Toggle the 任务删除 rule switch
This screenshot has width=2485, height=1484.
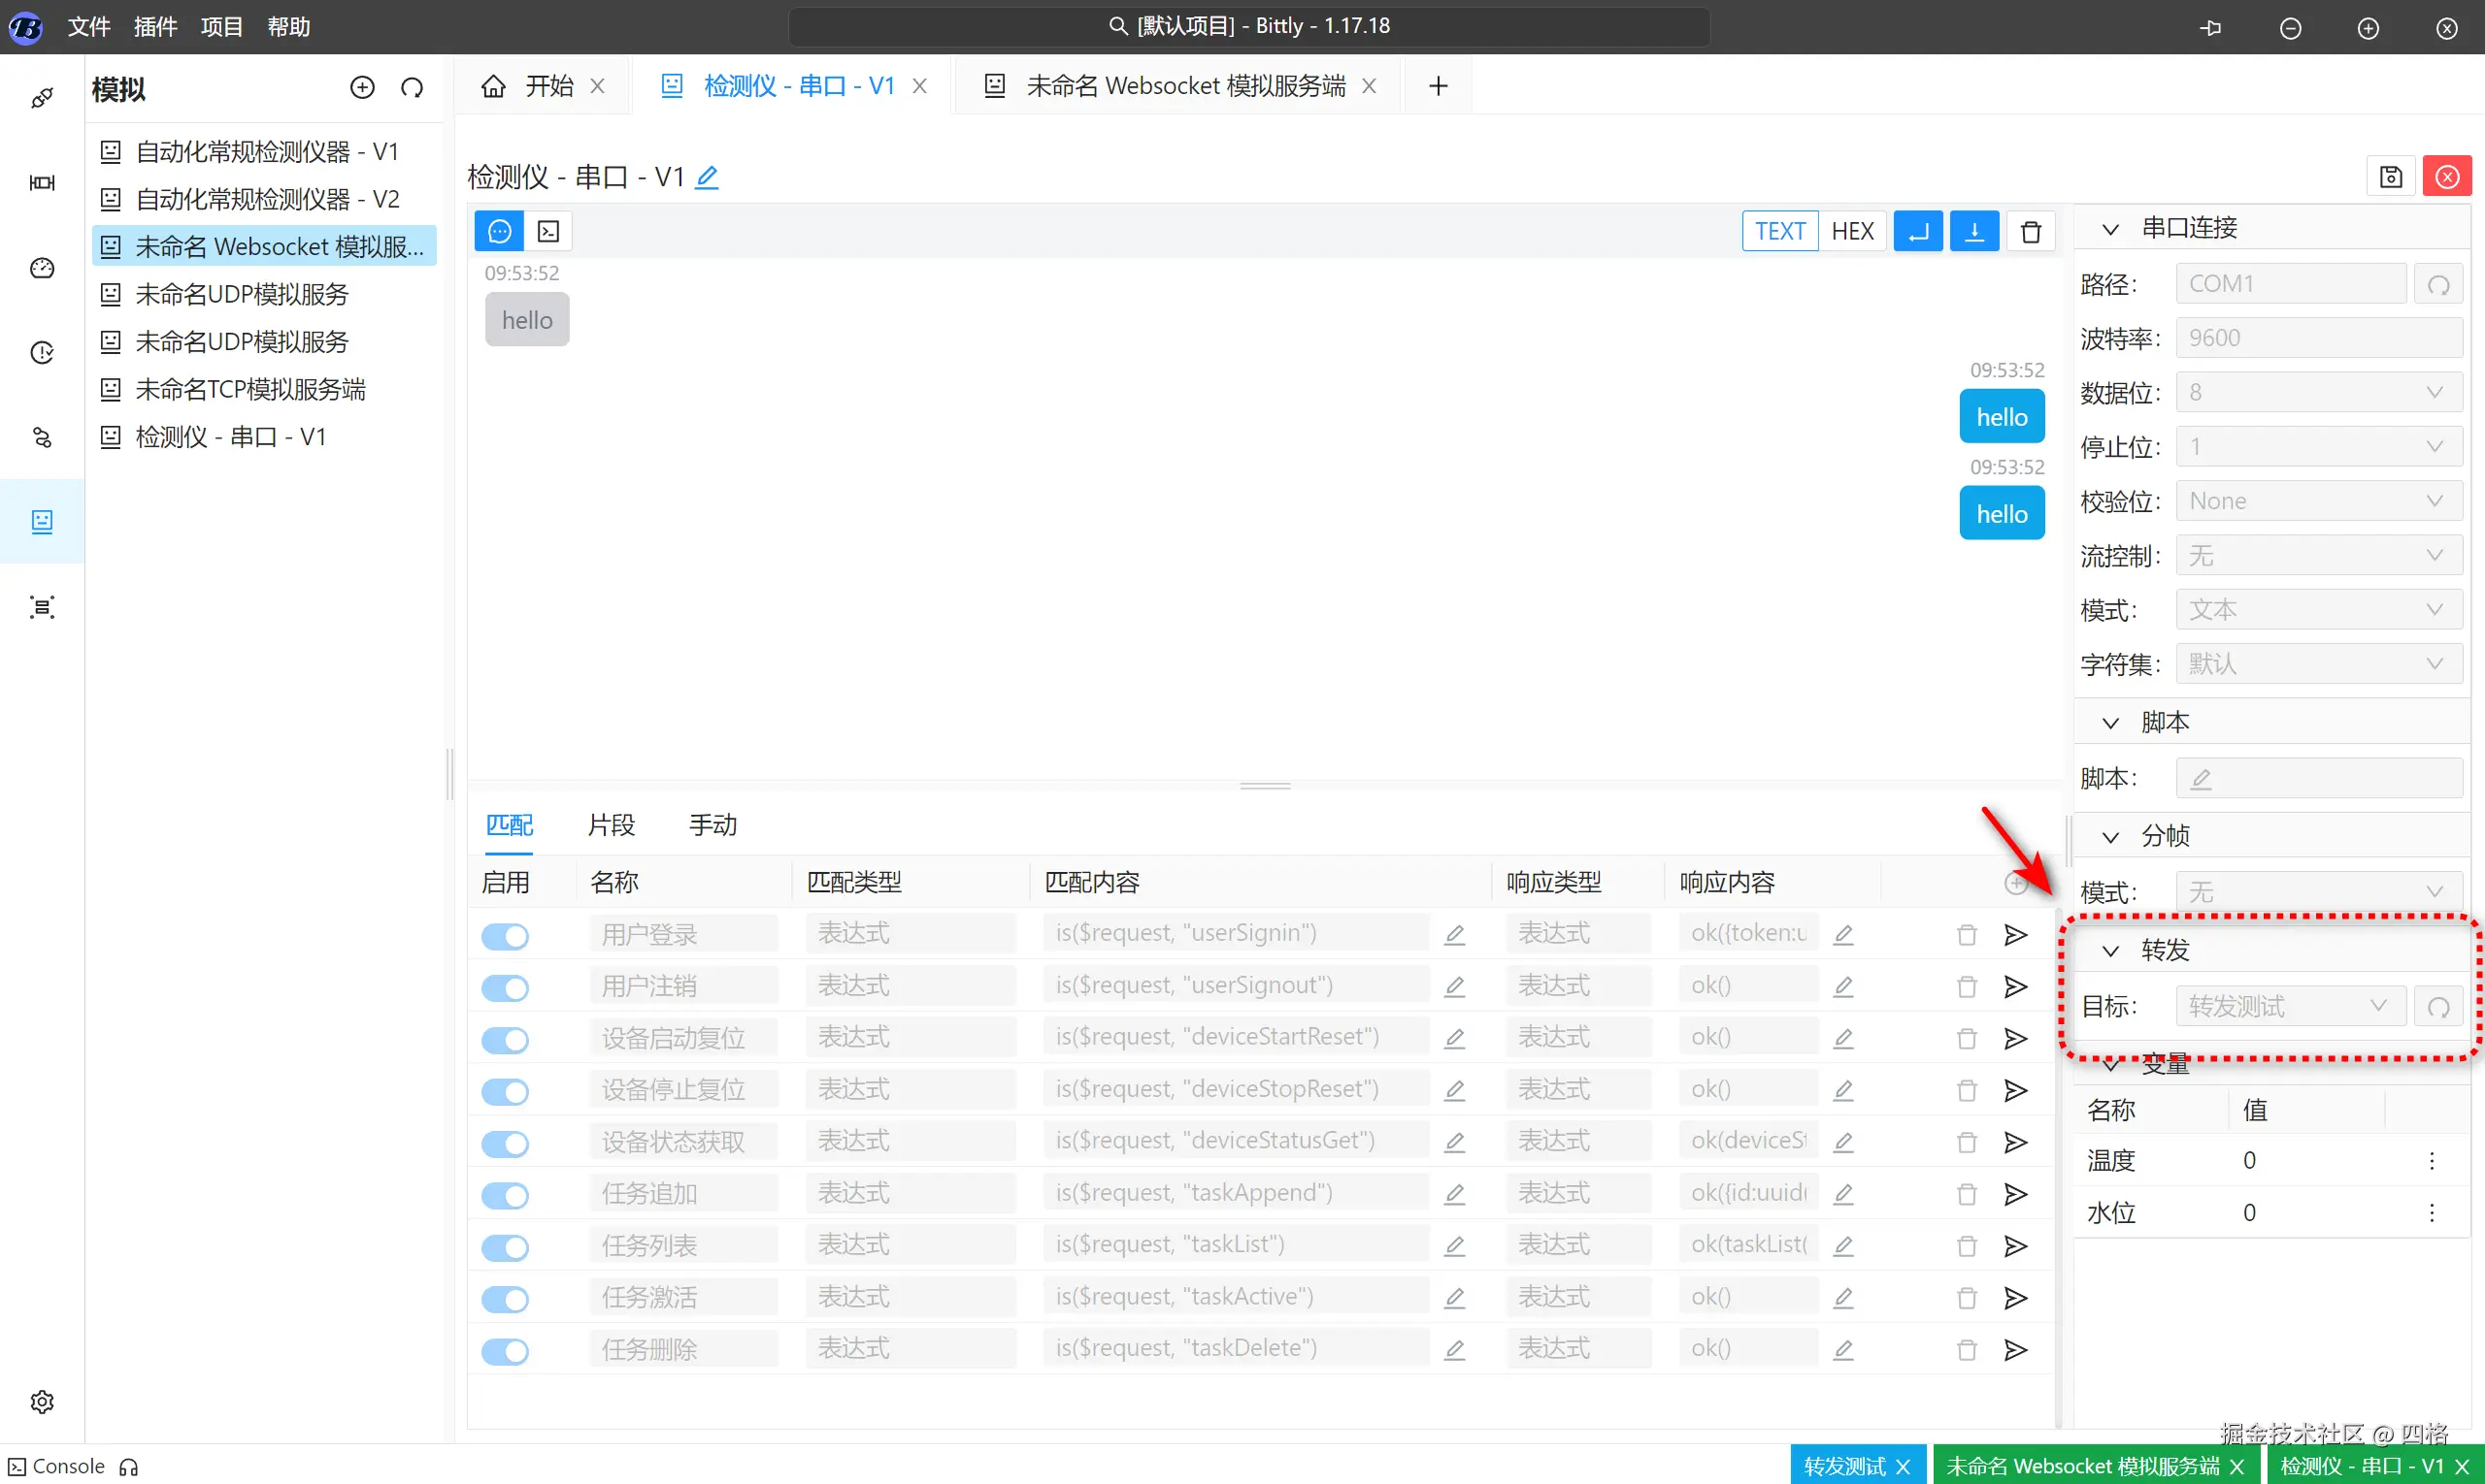click(506, 1351)
